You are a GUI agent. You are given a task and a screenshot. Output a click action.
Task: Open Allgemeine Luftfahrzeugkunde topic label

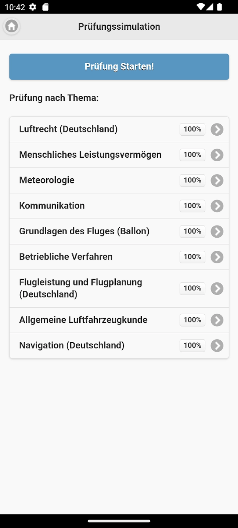pyautogui.click(x=83, y=320)
